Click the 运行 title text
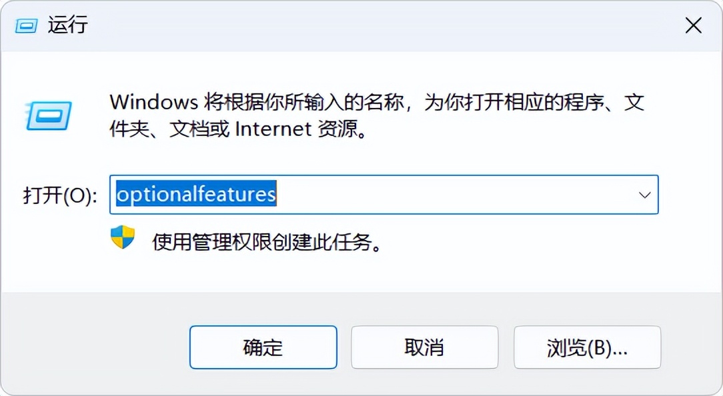 (67, 25)
